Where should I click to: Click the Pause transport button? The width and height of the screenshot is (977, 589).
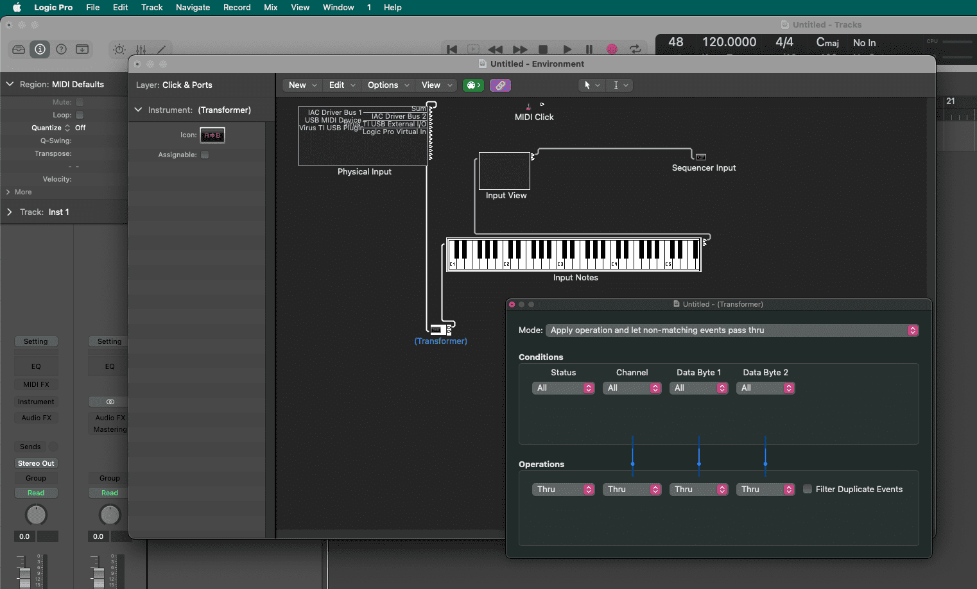(589, 49)
